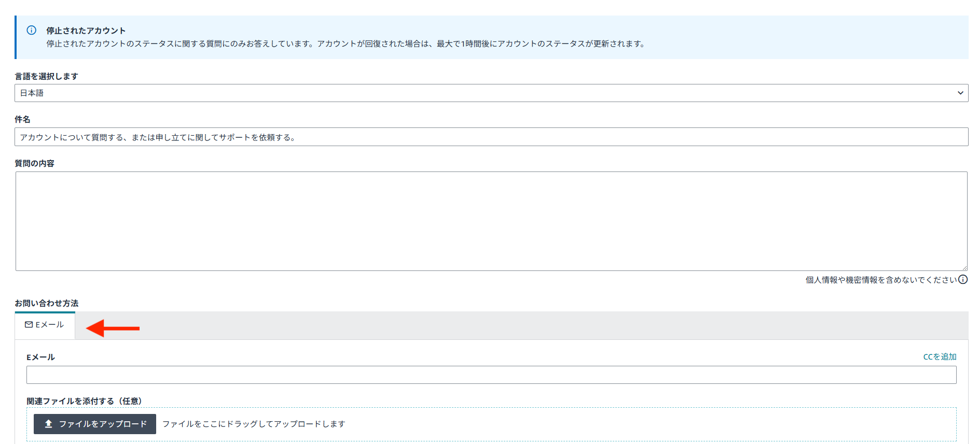Click the upload arrow icon in the upload button
Screen dimensions: 979x444
coord(48,424)
